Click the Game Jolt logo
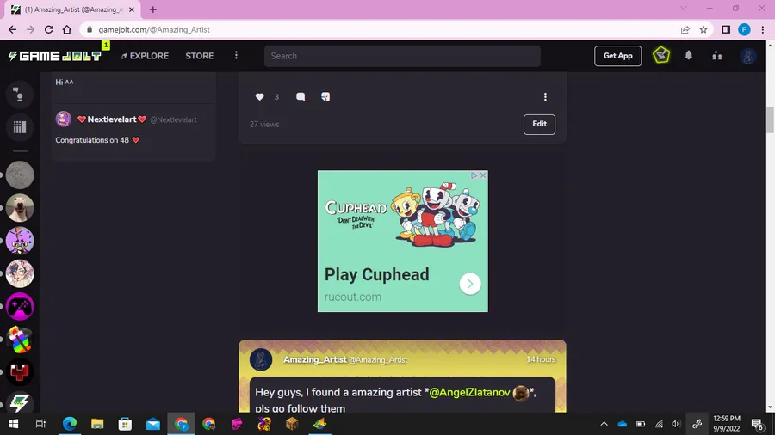The width and height of the screenshot is (775, 435). click(55, 56)
